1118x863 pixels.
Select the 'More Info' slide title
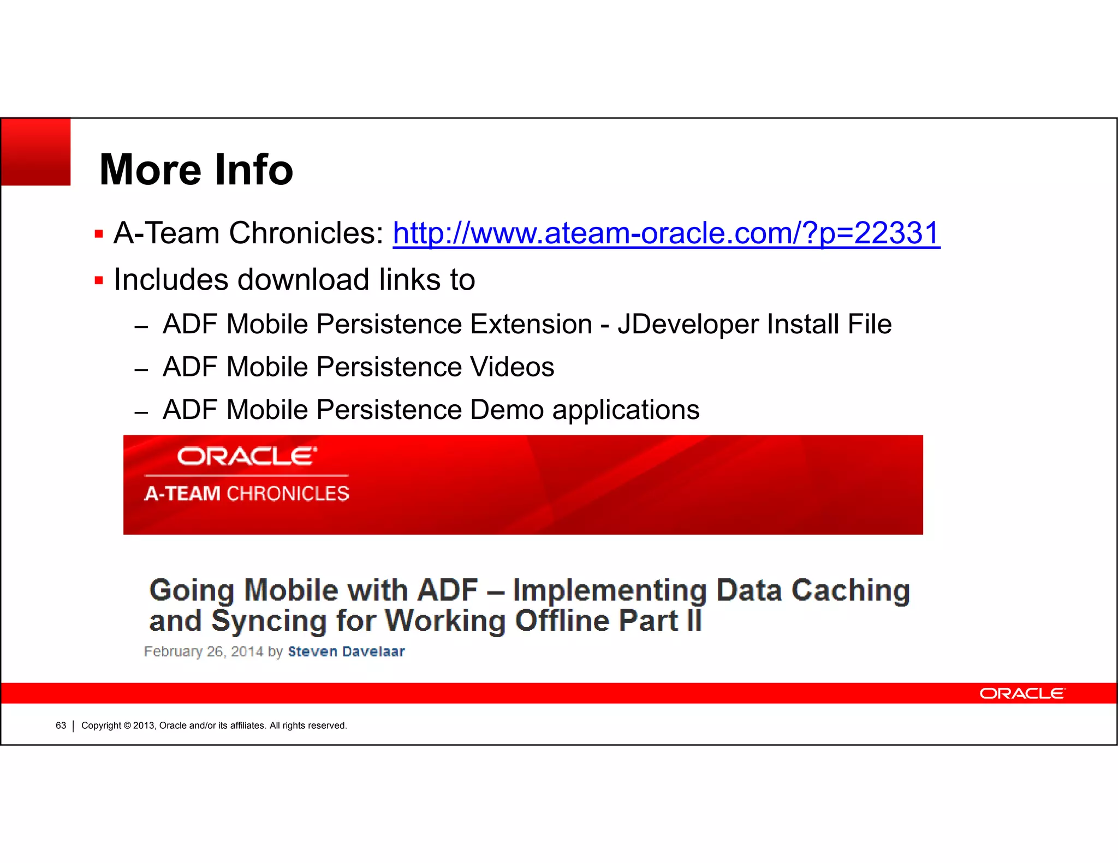[x=196, y=170]
